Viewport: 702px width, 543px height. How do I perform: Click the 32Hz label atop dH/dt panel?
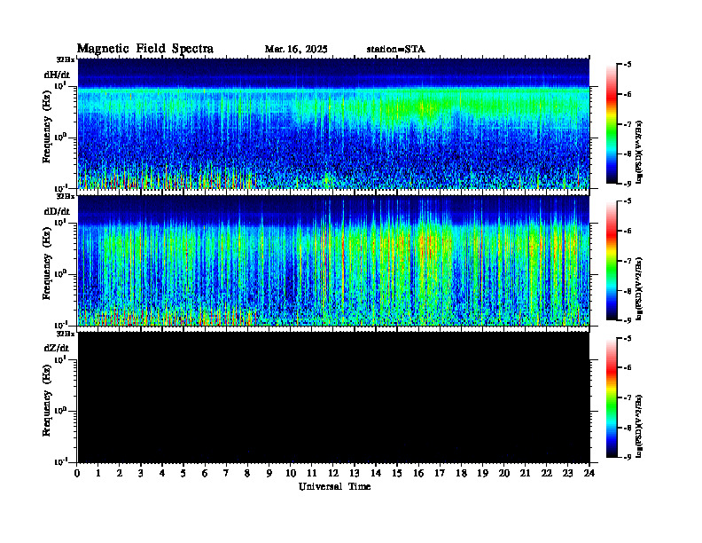point(65,59)
